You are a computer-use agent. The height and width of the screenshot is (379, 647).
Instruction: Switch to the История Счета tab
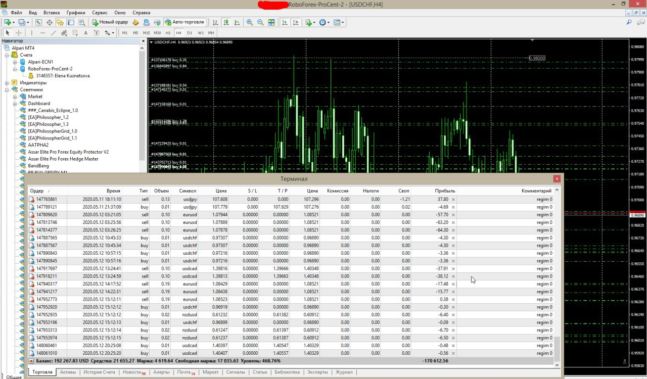click(x=99, y=372)
